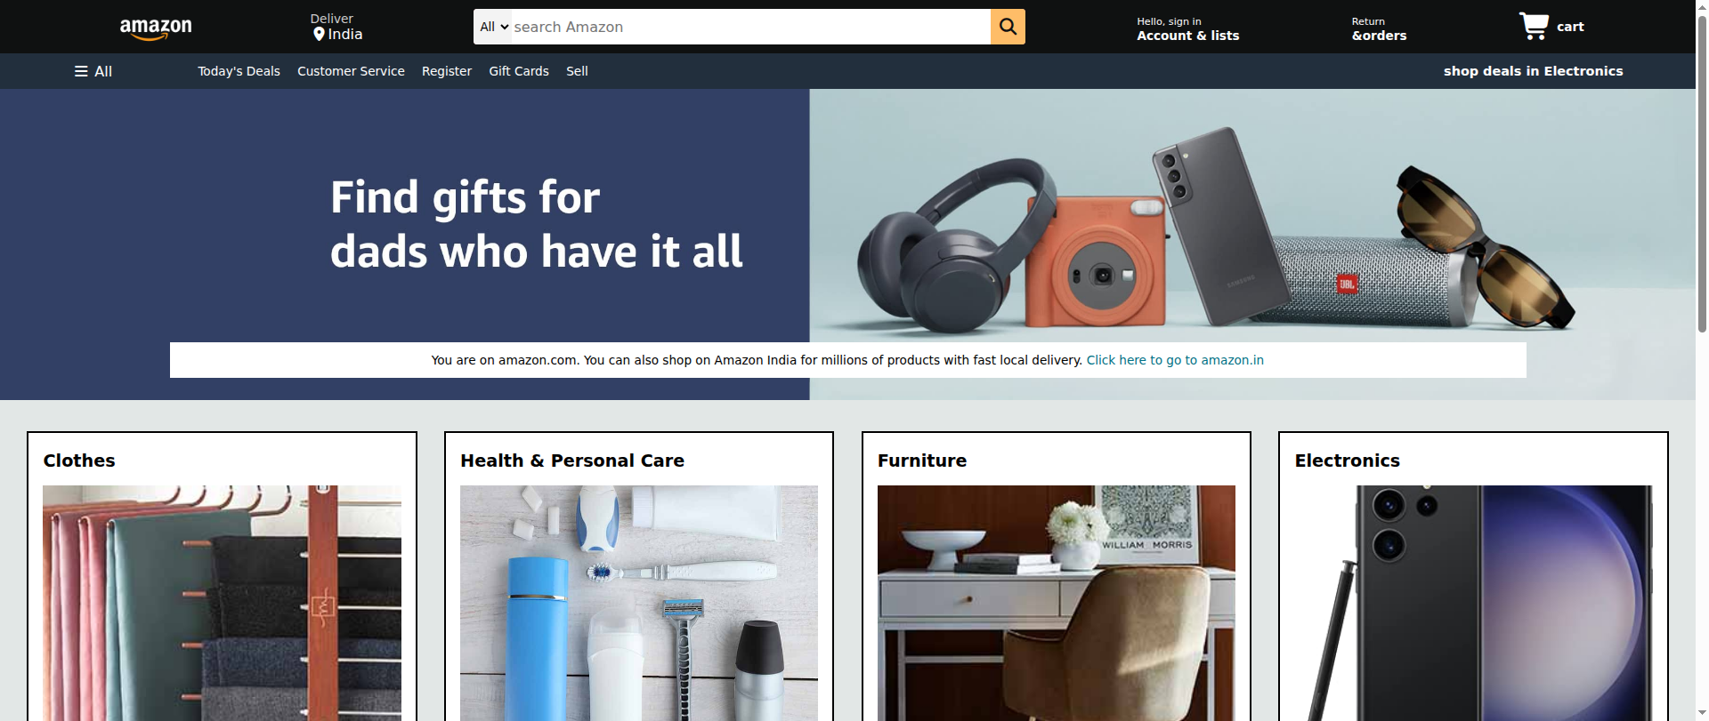Viewport: 1709px width, 721px height.
Task: Open Today's Deals
Action: point(239,71)
